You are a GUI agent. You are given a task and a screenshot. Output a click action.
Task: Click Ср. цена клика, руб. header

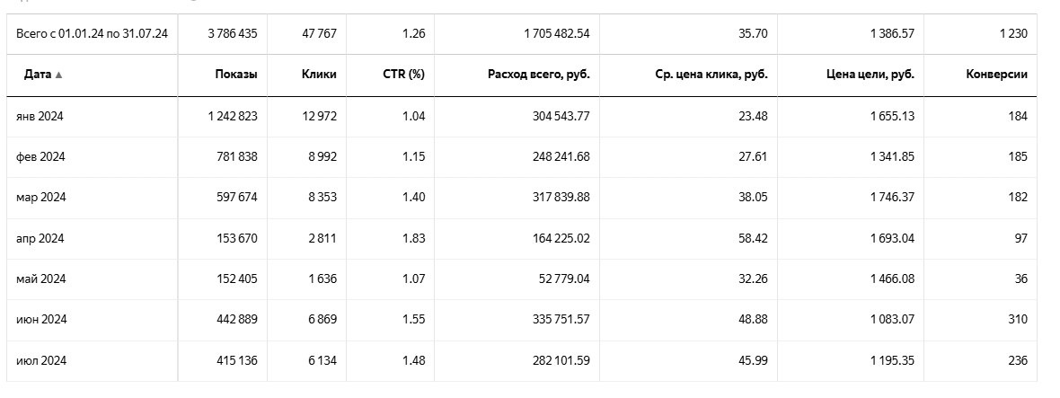(711, 75)
